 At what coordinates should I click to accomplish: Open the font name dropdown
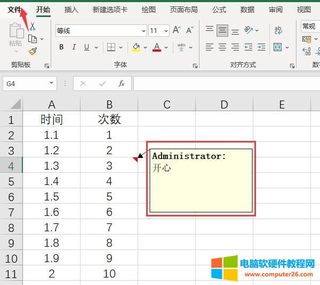(143, 31)
